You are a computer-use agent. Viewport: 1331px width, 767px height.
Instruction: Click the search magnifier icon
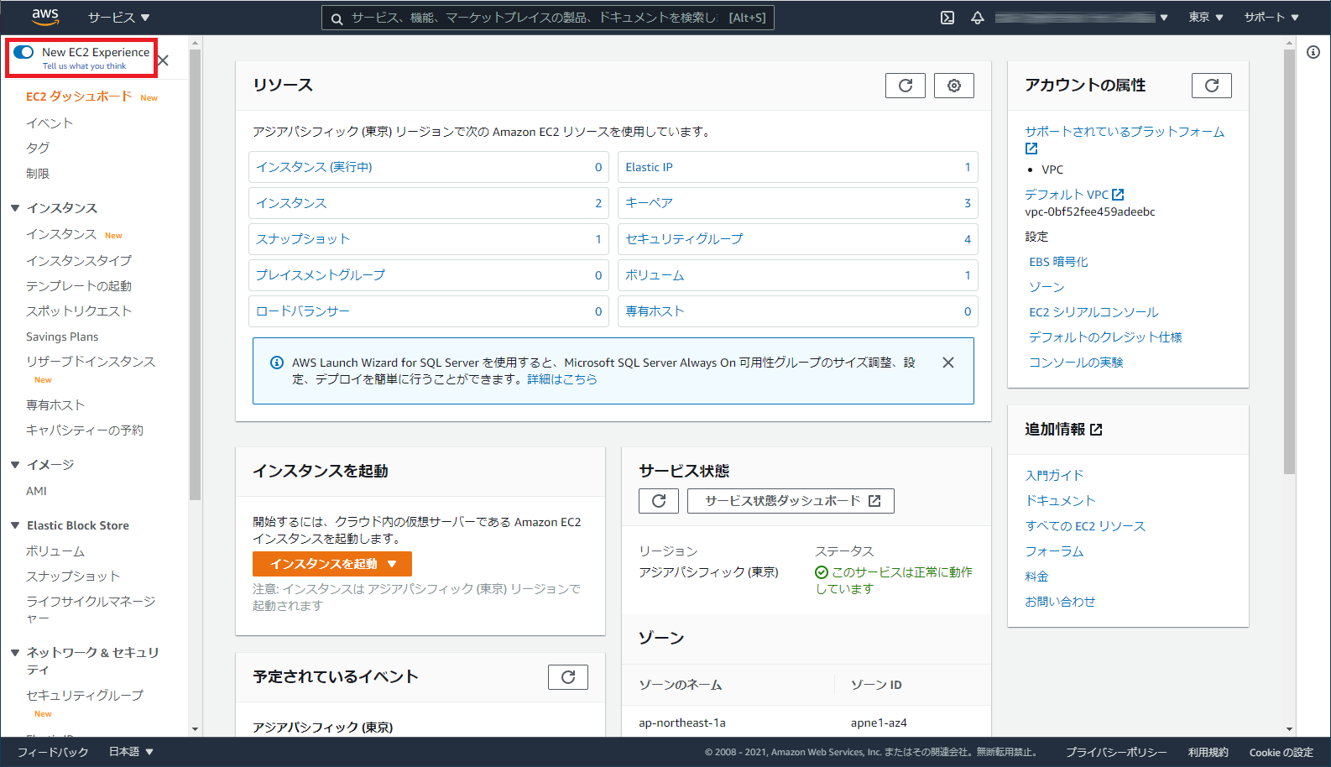click(337, 18)
